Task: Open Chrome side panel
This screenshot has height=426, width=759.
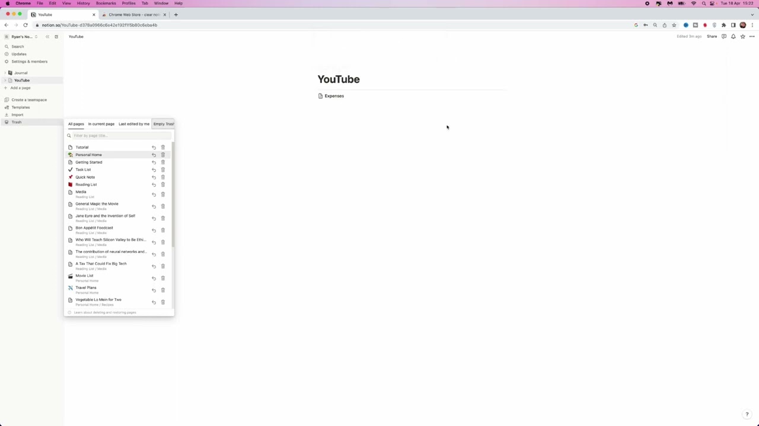Action: (x=733, y=25)
